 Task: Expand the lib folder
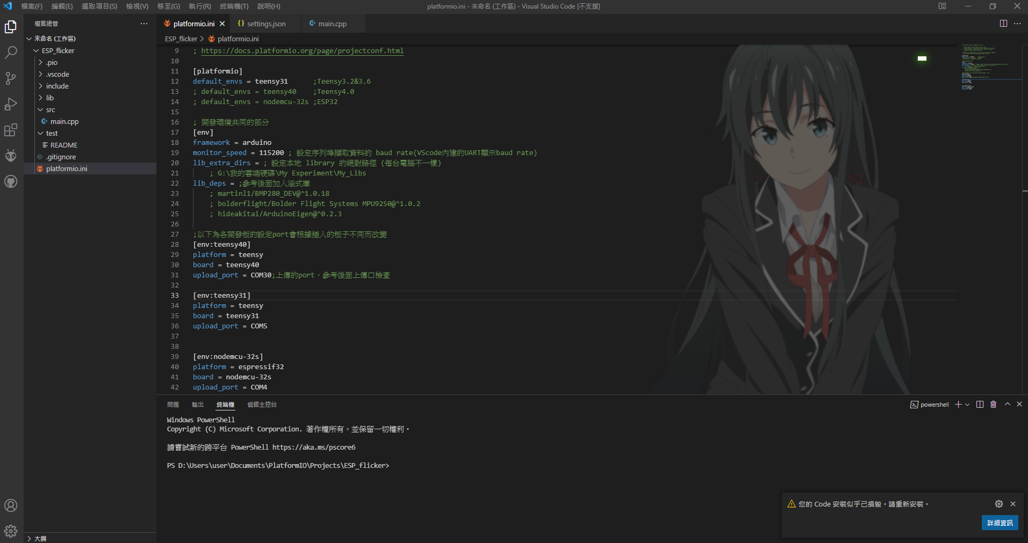[90, 98]
